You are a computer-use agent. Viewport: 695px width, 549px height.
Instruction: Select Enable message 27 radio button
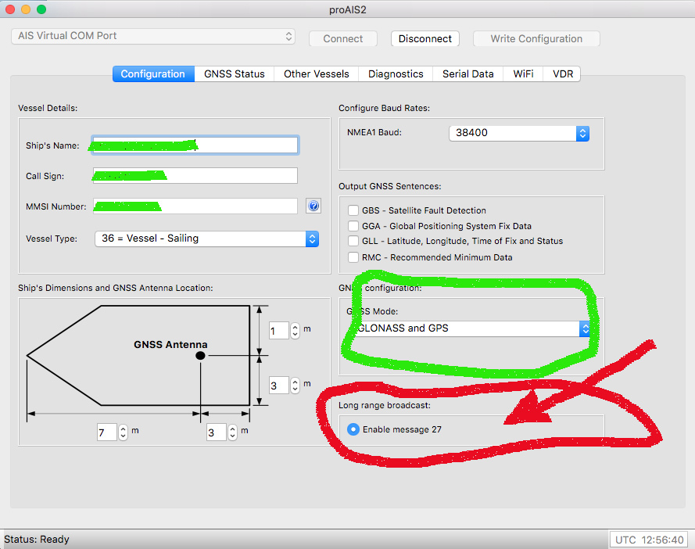pyautogui.click(x=353, y=429)
